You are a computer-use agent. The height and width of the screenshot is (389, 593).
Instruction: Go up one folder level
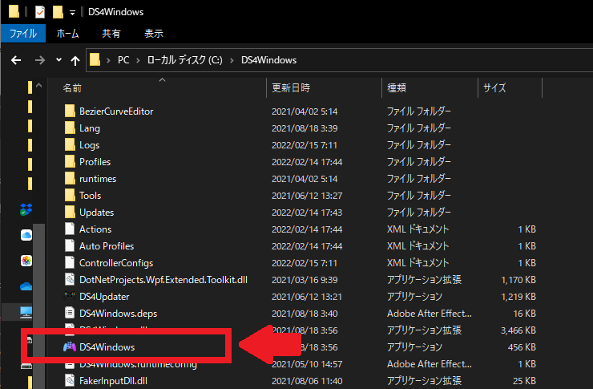(75, 60)
